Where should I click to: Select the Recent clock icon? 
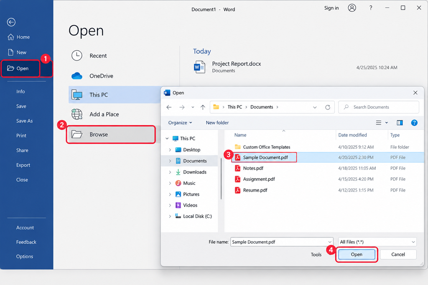click(x=77, y=55)
